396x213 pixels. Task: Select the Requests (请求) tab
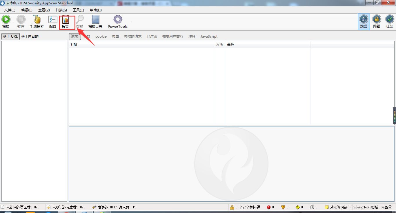pyautogui.click(x=75, y=36)
